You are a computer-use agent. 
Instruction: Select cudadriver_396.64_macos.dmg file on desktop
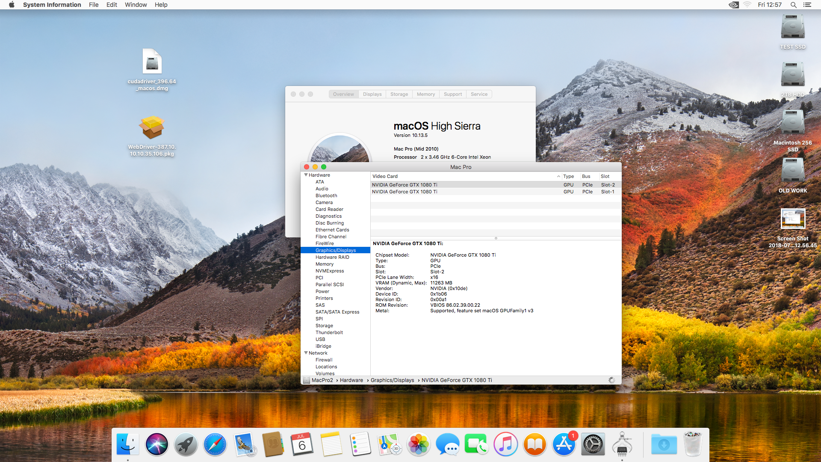[x=152, y=61]
